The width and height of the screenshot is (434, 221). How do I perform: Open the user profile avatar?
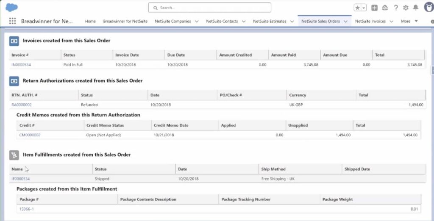(429, 7)
